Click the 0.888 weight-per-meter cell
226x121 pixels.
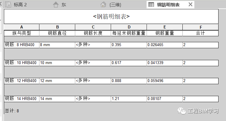pyautogui.click(x=129, y=81)
